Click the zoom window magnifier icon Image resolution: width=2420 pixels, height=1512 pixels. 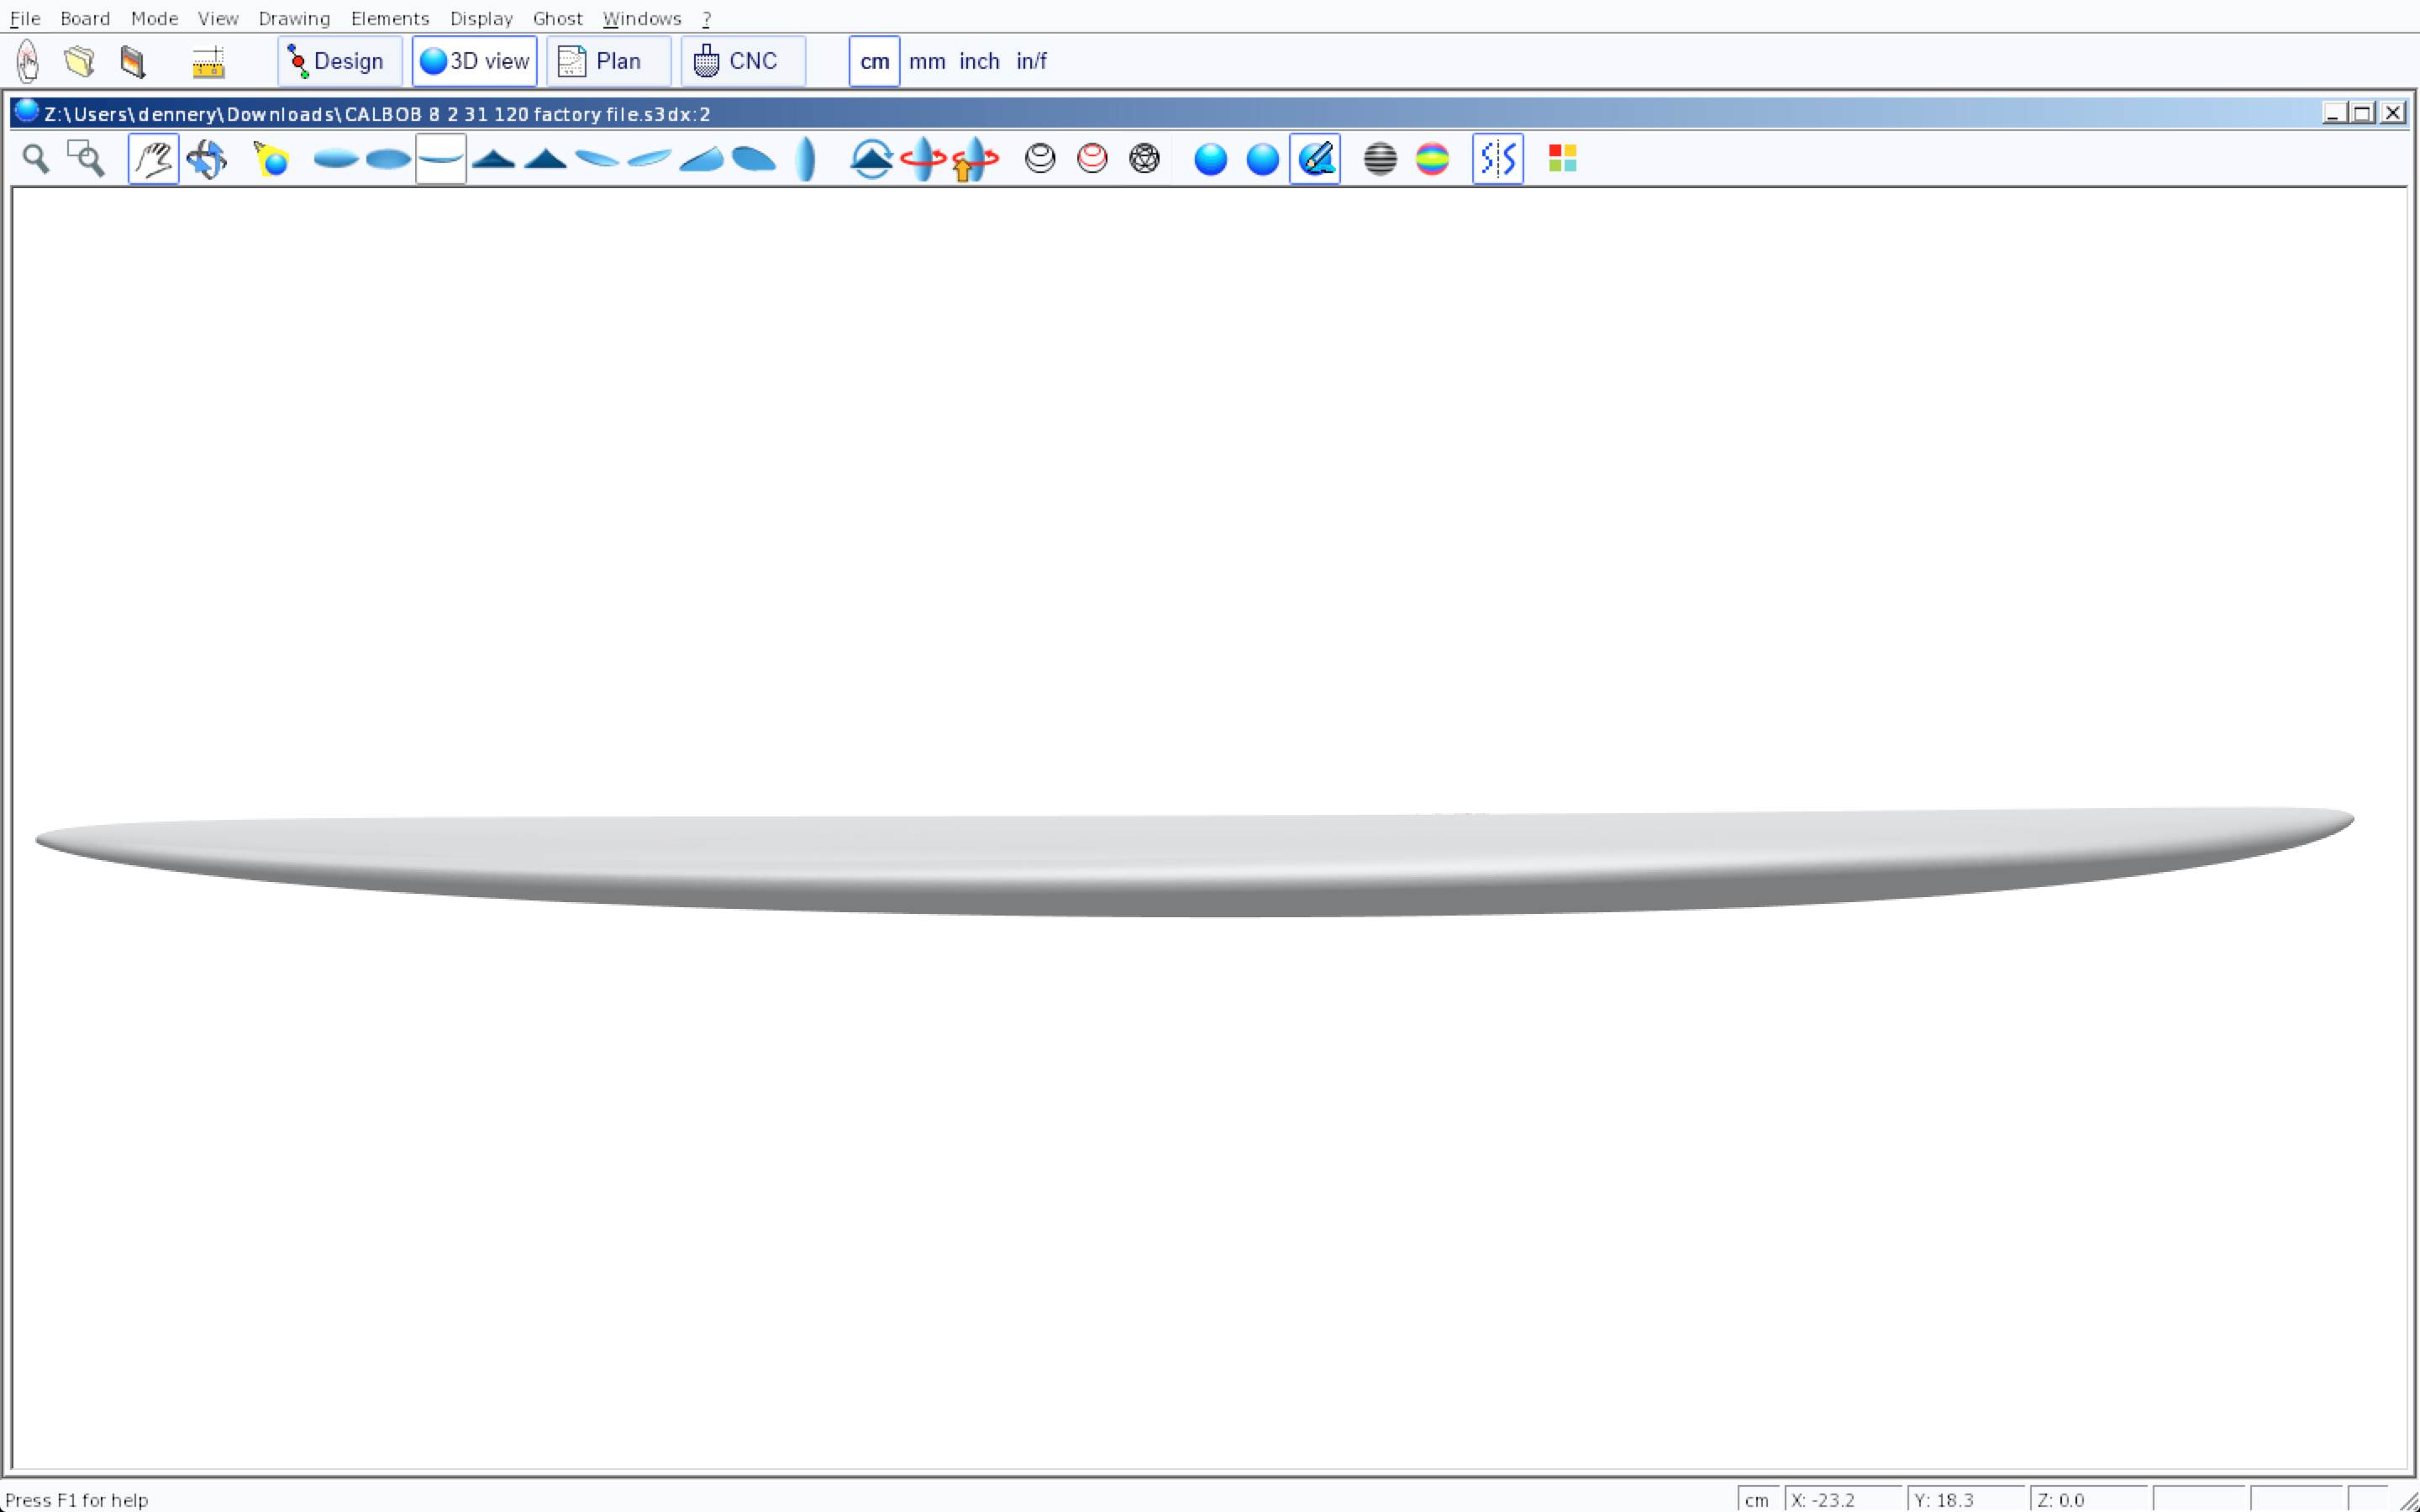(x=86, y=159)
